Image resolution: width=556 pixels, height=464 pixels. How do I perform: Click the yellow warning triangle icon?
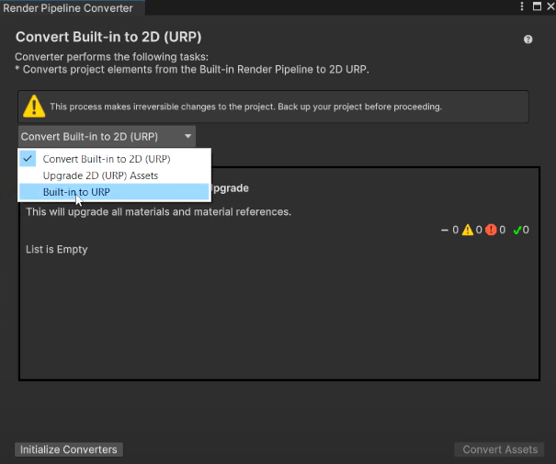point(34,106)
